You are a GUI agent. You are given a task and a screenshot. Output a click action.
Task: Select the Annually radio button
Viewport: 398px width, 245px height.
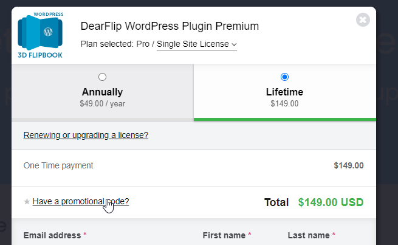coord(102,77)
